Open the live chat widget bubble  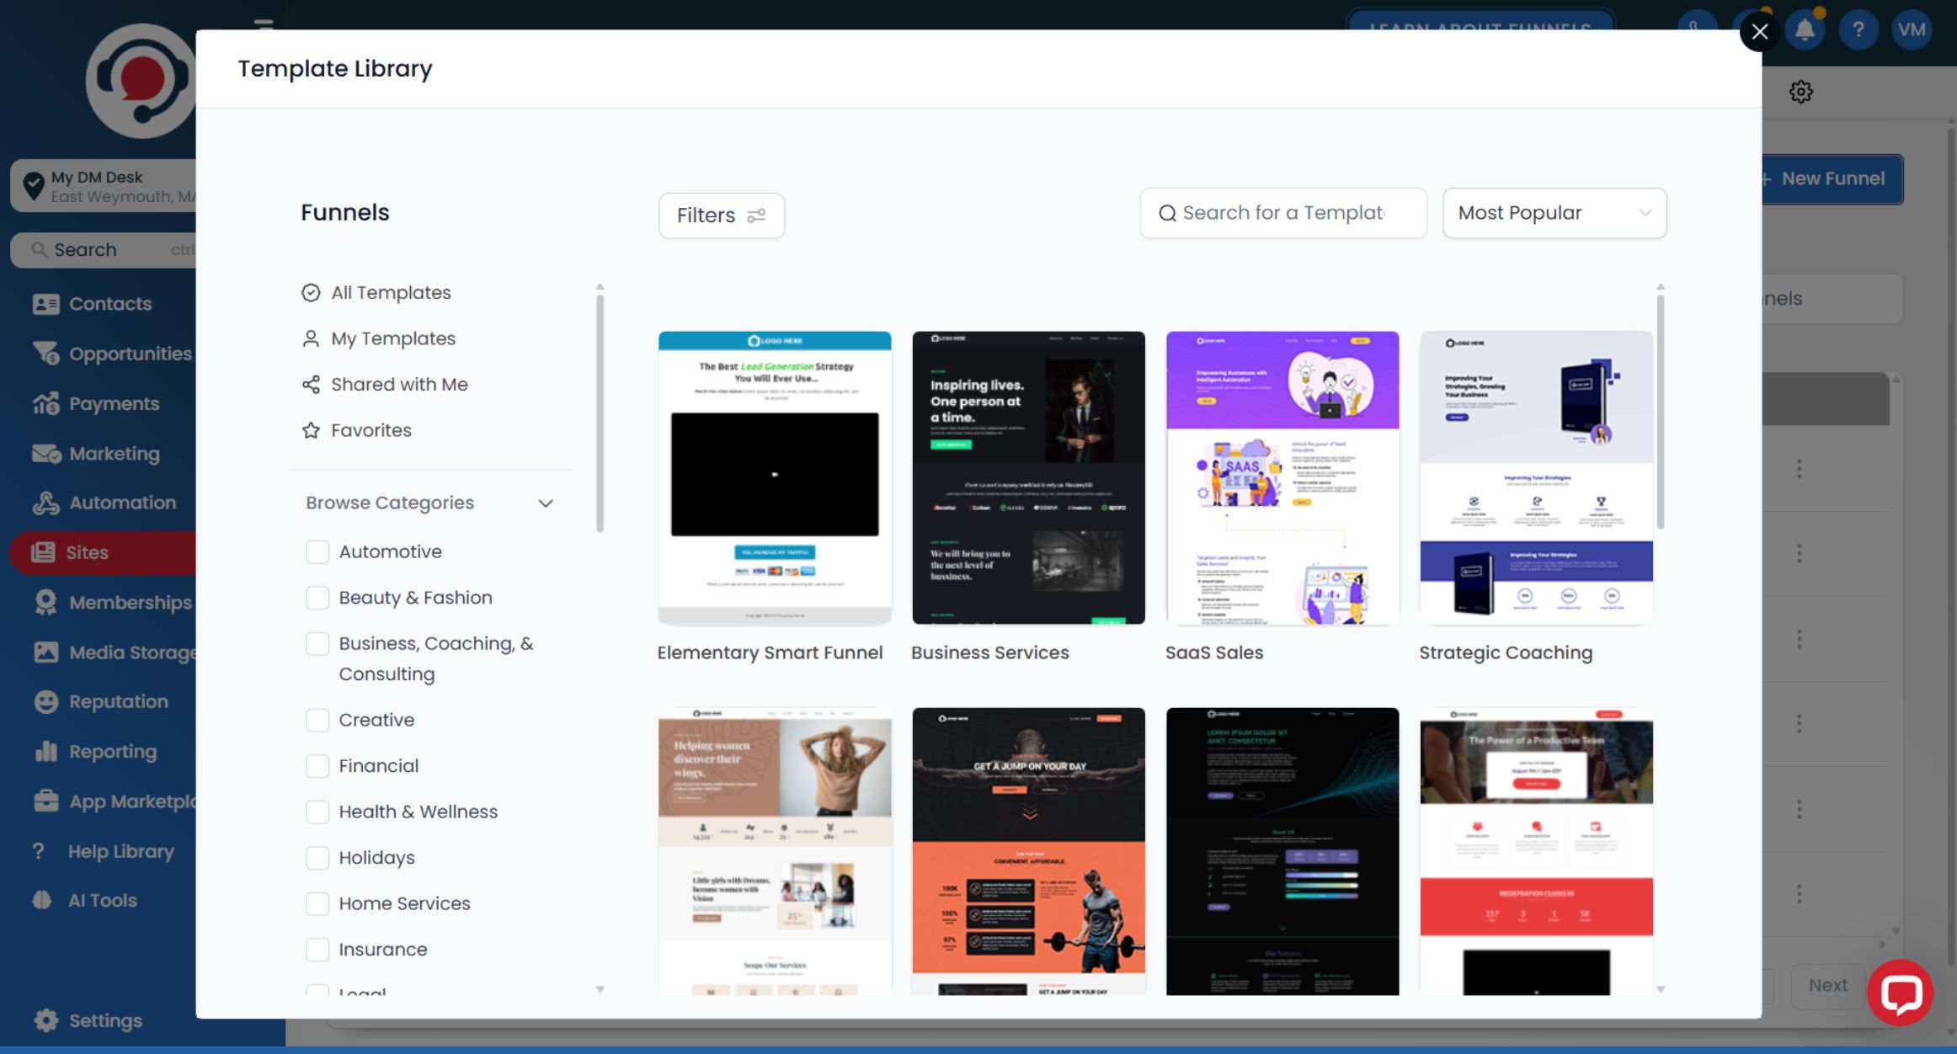coord(1900,993)
